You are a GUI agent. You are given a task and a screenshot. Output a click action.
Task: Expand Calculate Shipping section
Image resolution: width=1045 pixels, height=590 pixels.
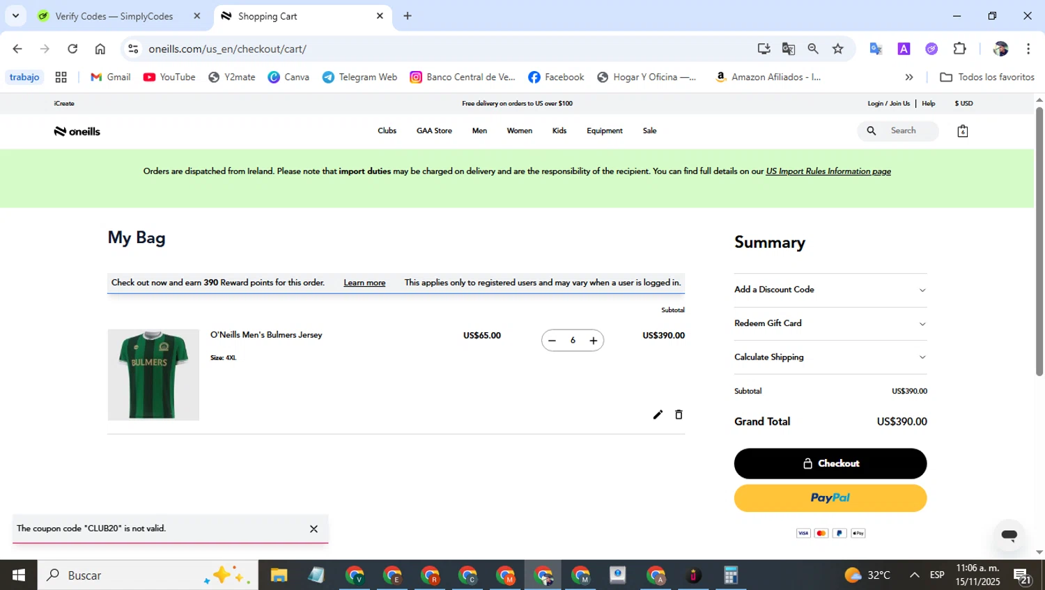point(830,357)
